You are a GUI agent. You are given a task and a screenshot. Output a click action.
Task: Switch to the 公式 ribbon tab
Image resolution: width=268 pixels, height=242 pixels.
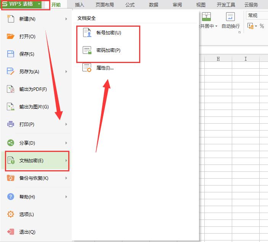[x=130, y=5]
